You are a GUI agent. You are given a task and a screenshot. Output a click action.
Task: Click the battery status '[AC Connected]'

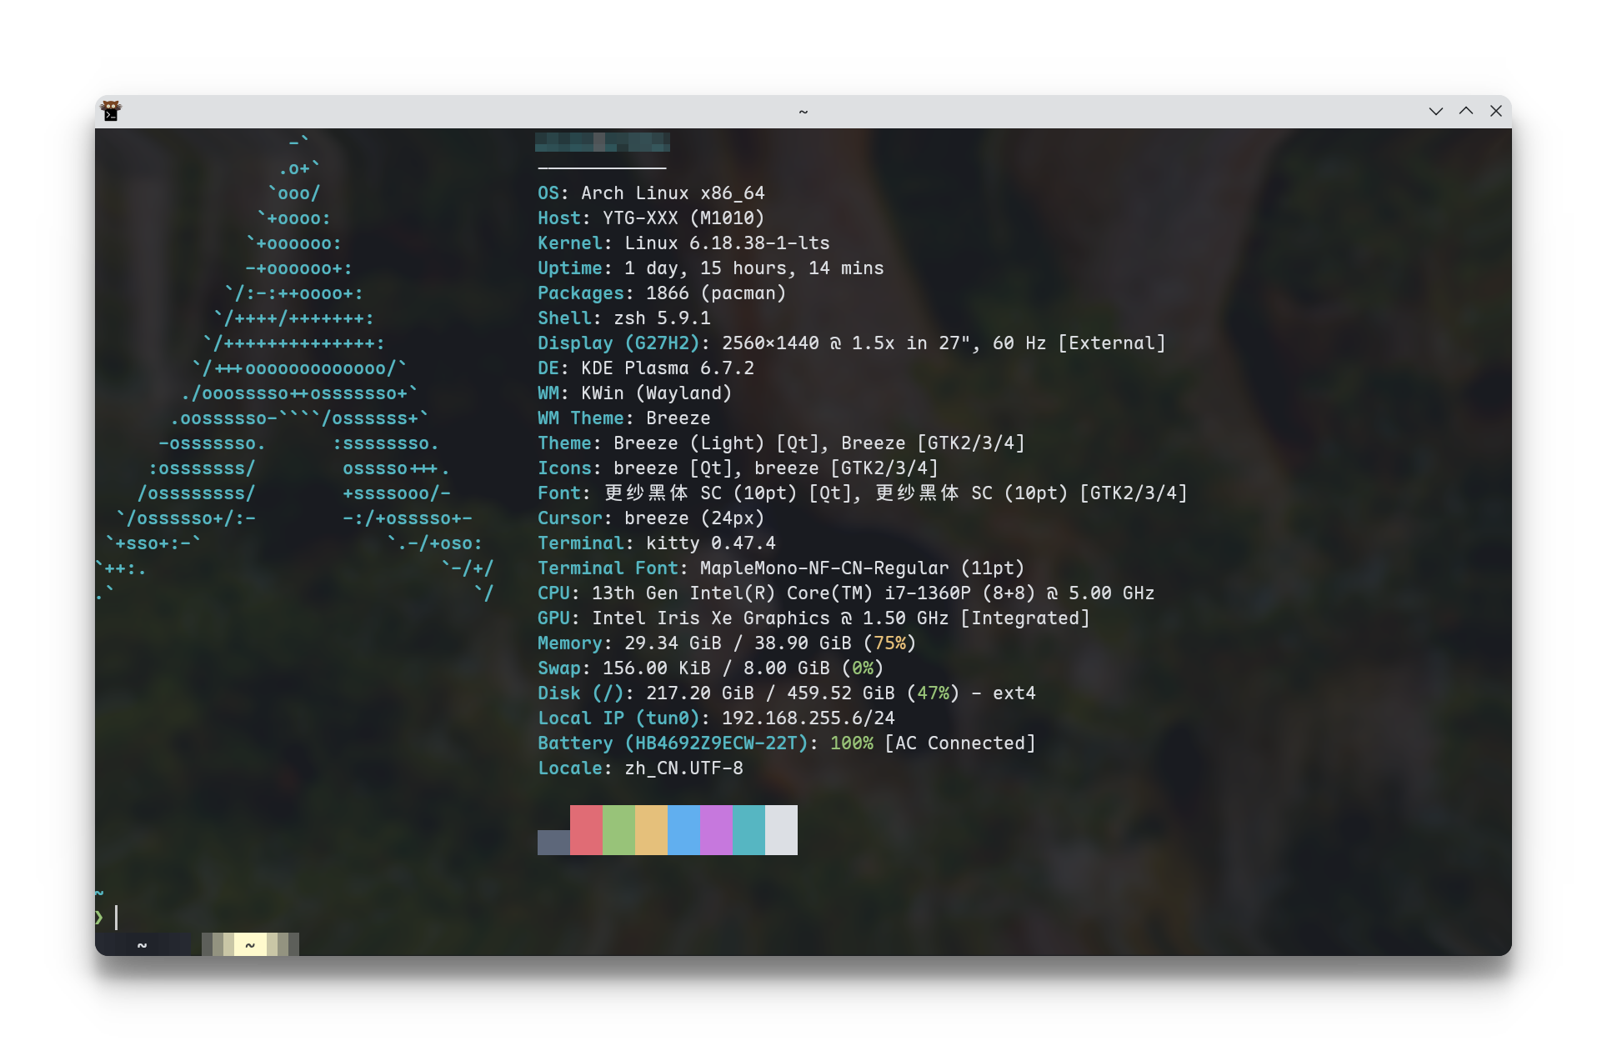[960, 743]
